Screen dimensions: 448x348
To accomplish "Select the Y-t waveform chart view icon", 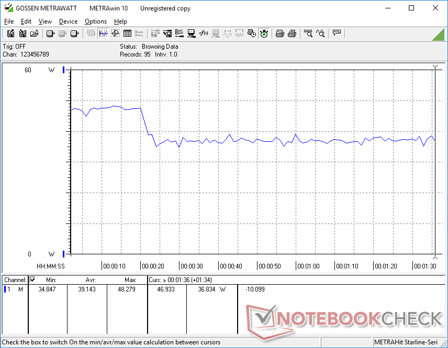I will [x=103, y=33].
